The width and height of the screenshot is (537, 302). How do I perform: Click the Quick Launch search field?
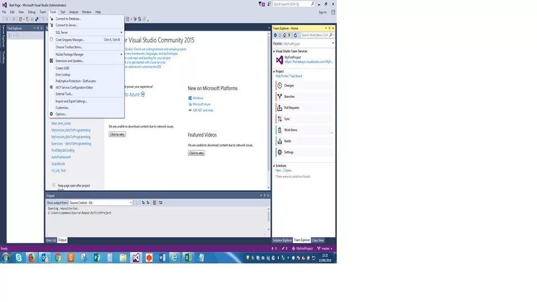point(294,4)
